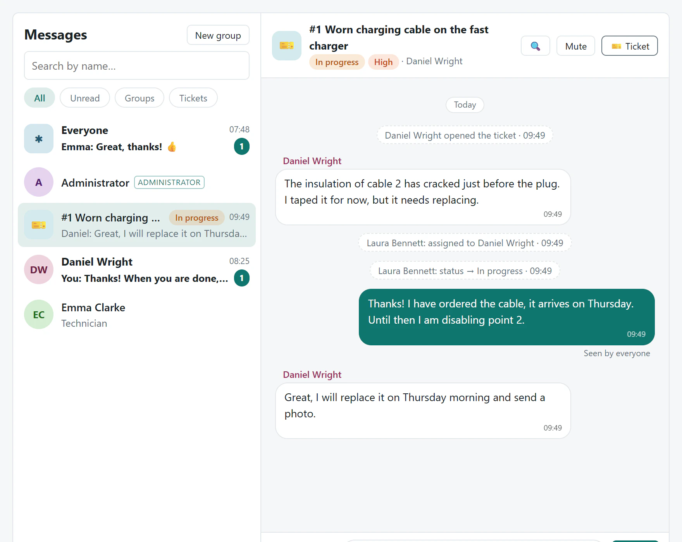Switch to the Tickets filter
This screenshot has width=682, height=542.
point(193,98)
